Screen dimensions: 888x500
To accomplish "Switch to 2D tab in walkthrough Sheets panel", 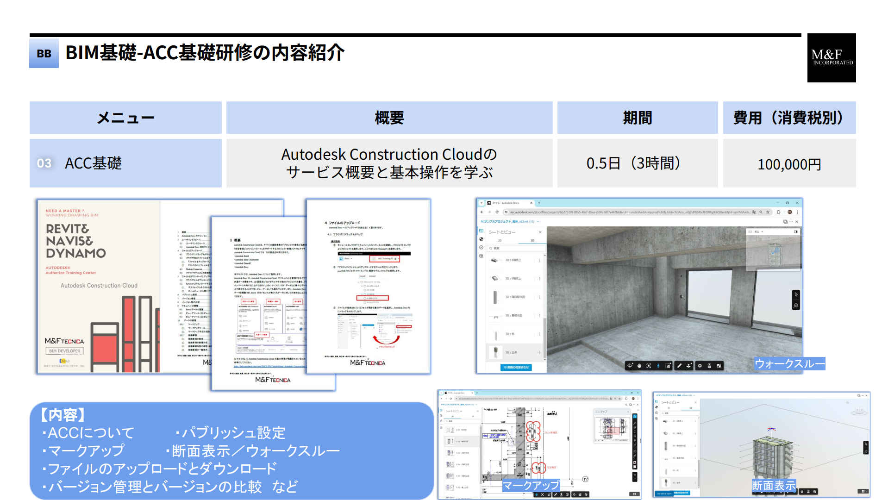I will [x=500, y=240].
